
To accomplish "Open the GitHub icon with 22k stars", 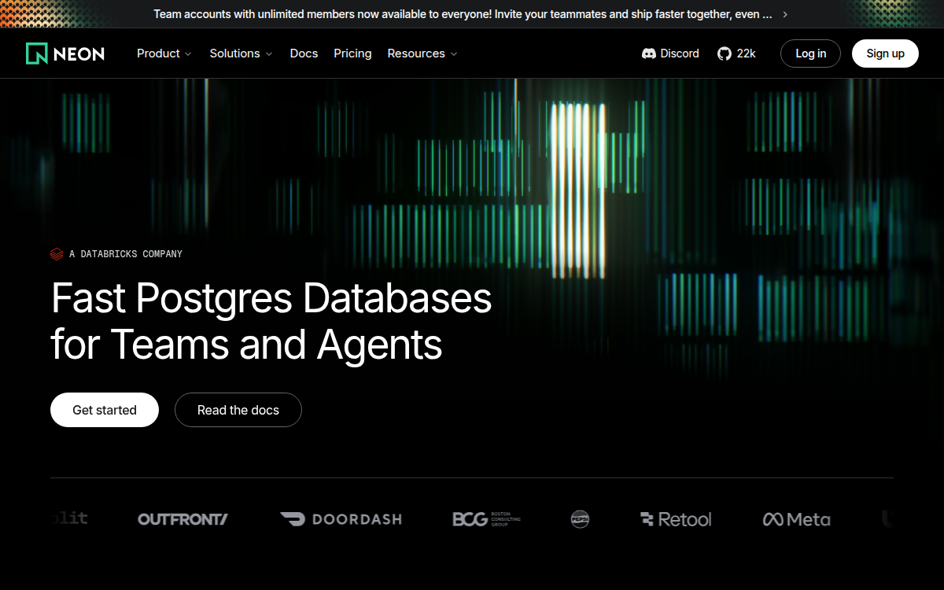I will (x=725, y=53).
